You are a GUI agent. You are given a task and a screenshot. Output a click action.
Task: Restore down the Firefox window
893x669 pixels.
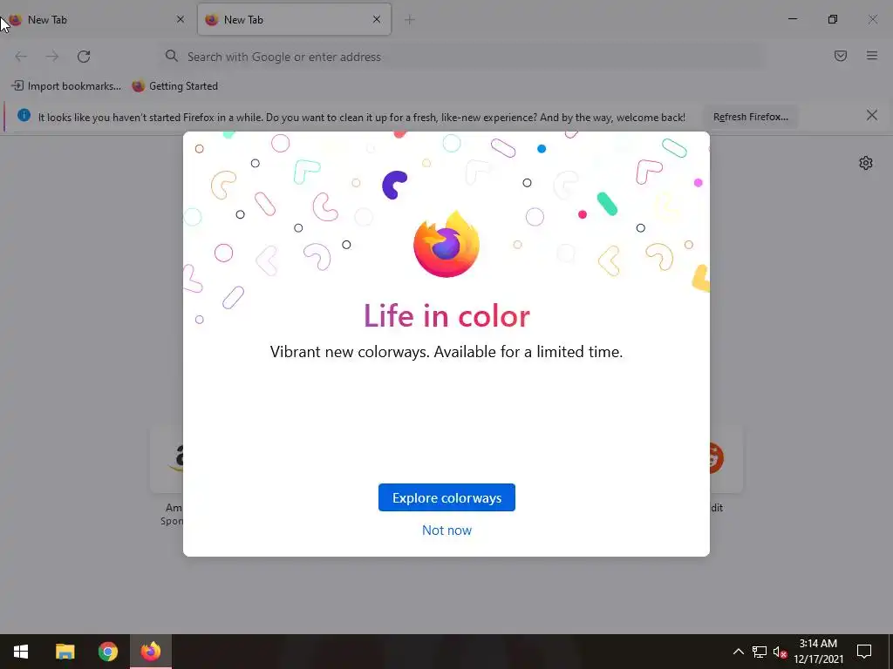point(833,19)
